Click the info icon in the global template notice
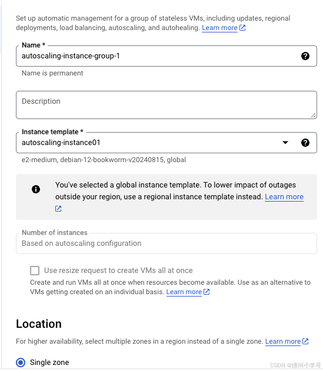Screen dimensions: 323x372 [36, 189]
